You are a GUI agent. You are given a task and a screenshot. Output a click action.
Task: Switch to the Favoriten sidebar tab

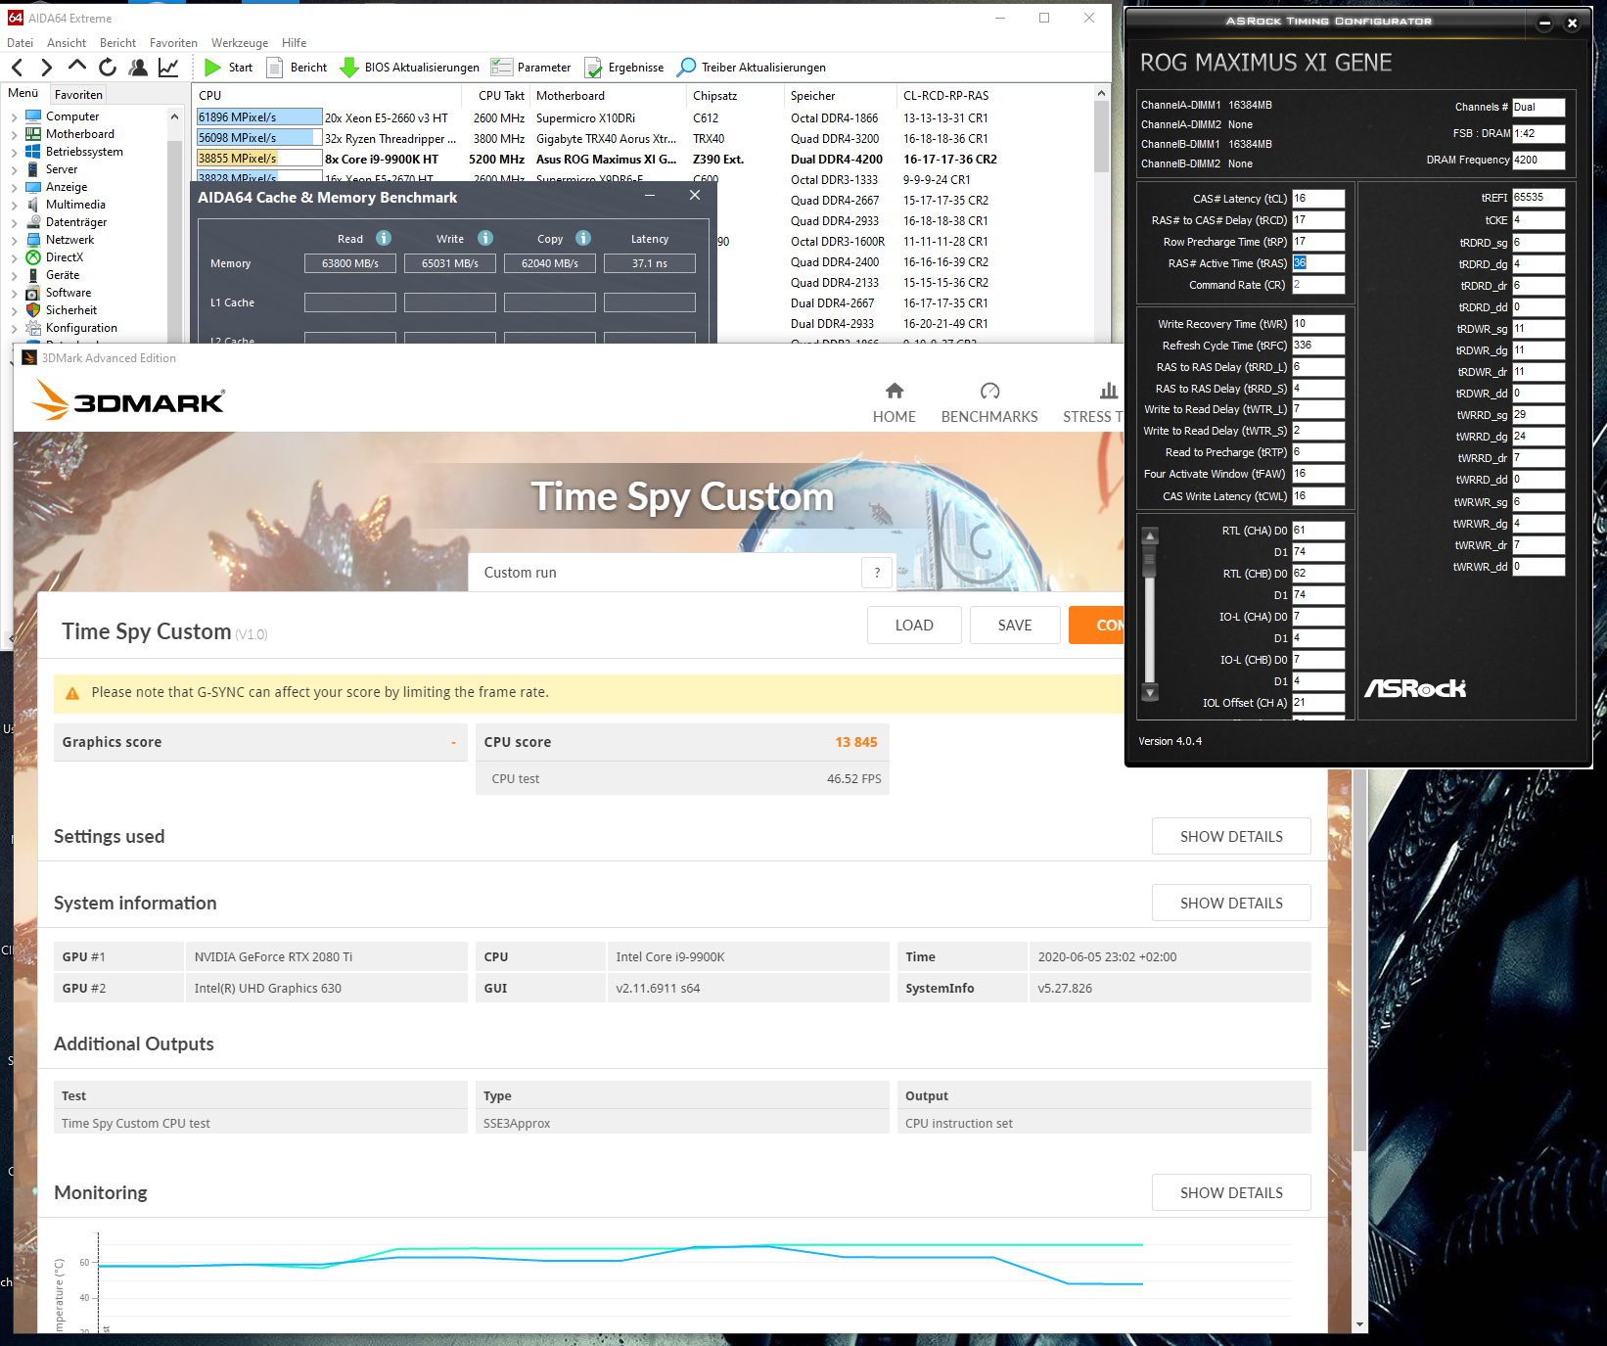click(x=78, y=95)
